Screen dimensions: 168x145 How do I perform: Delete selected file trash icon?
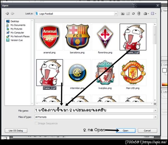[139, 14]
